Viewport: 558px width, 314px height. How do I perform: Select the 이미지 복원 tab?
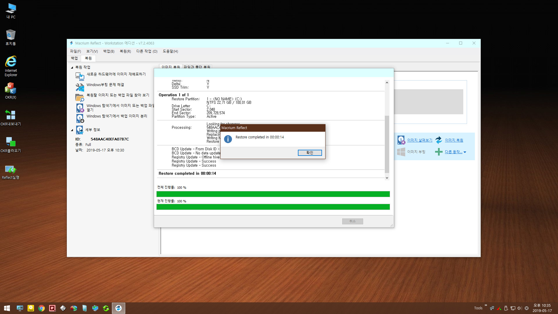(171, 67)
